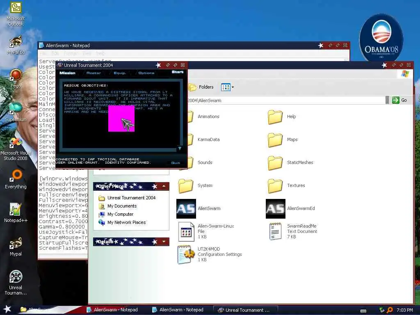Click the address bar path field
The height and width of the screenshot is (315, 420).
[x=286, y=100]
